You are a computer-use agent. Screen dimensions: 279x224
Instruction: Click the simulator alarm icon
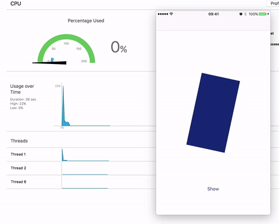point(241,14)
